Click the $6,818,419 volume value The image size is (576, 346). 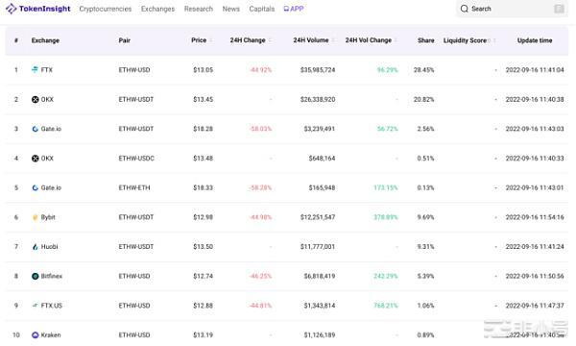(x=320, y=276)
